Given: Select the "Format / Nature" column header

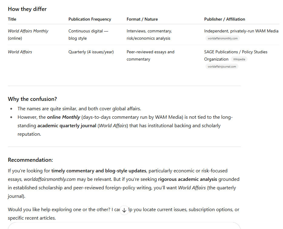Looking at the screenshot, I should pyautogui.click(x=142, y=19).
